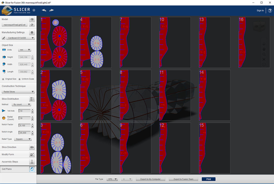The height and width of the screenshot is (184, 274).
Task: Click the Print button
Action: pyautogui.click(x=209, y=179)
